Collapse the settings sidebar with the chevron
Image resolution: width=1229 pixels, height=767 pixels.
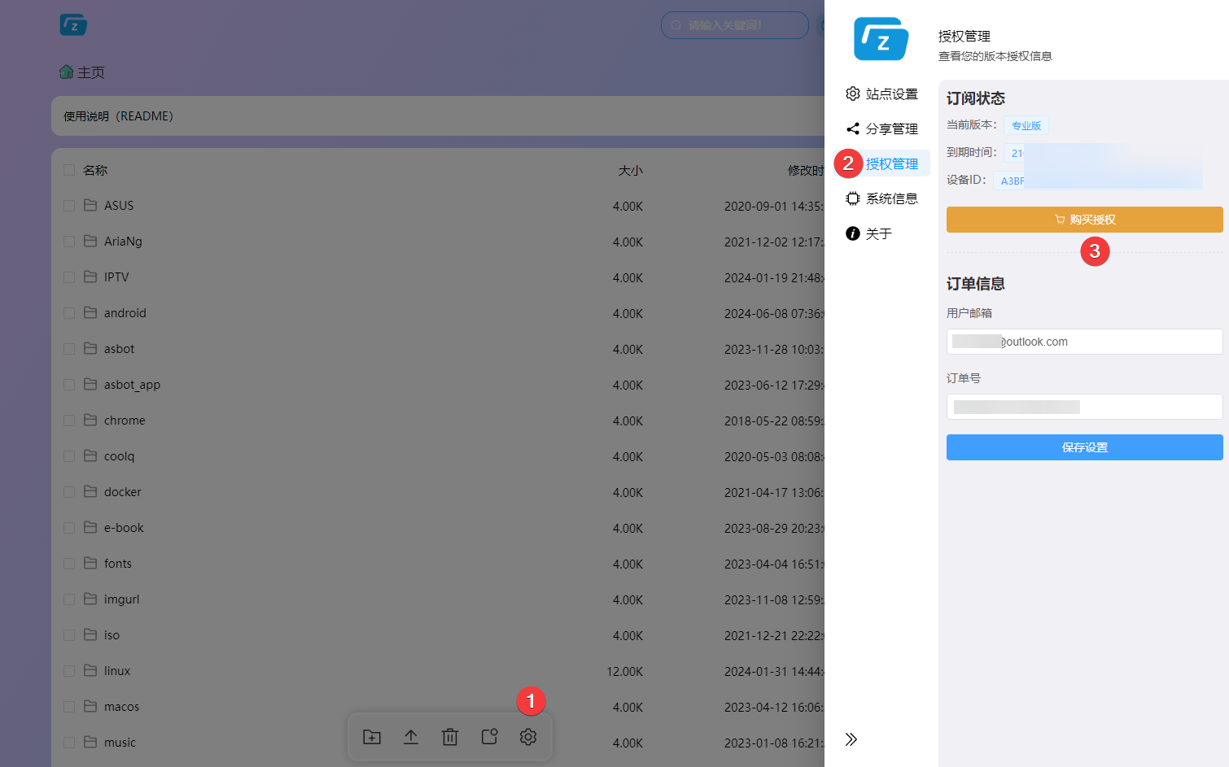[851, 739]
